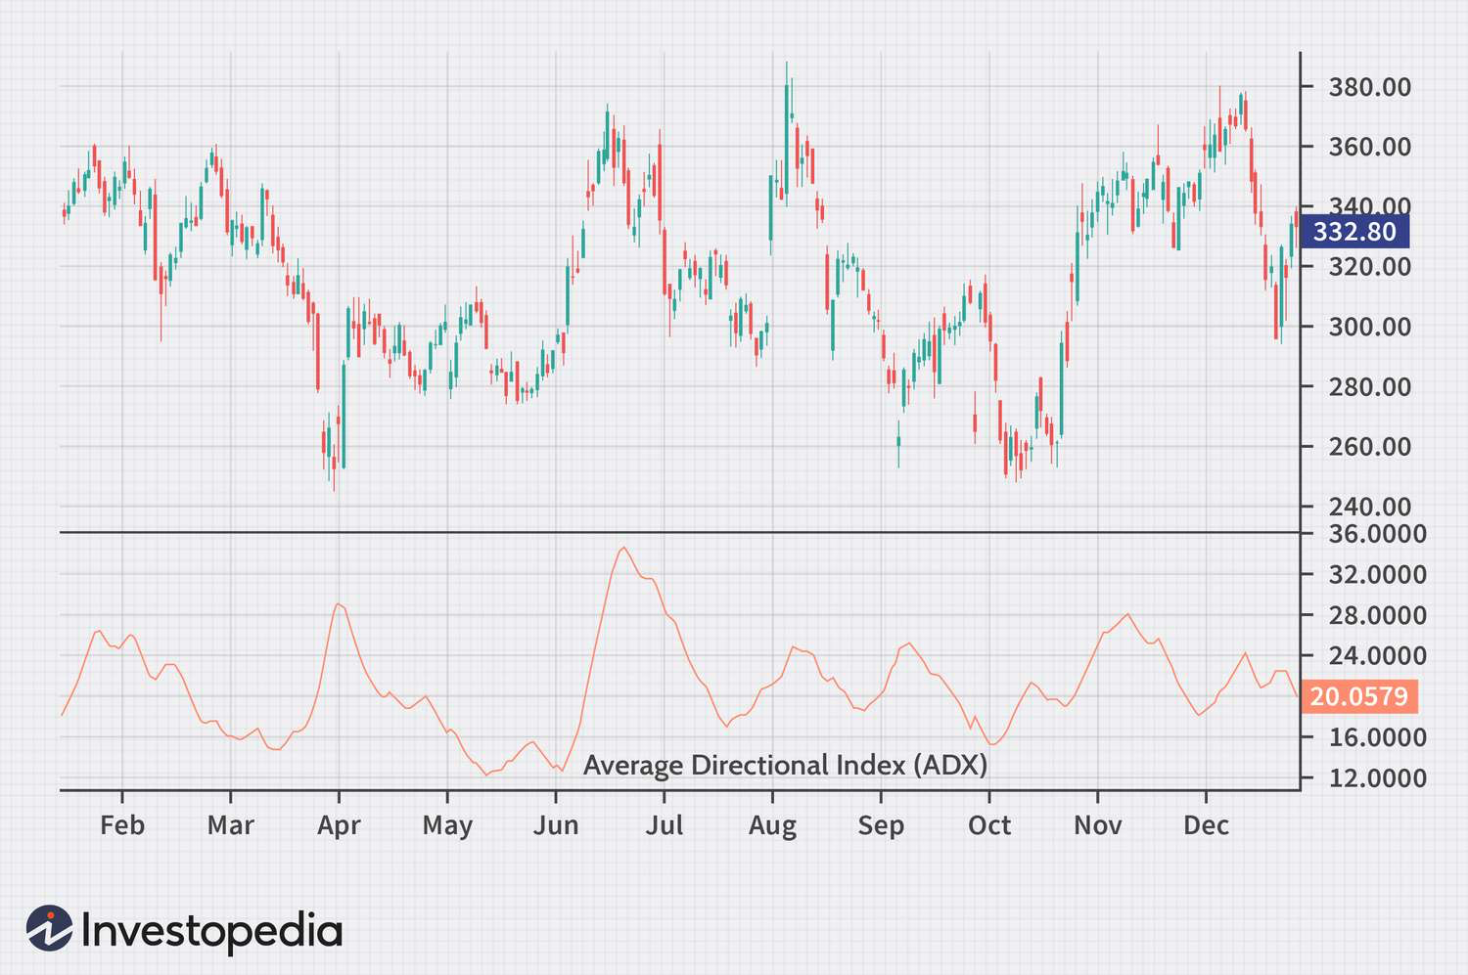Select the Sep month label
Image resolution: width=1468 pixels, height=975 pixels.
[x=882, y=825]
